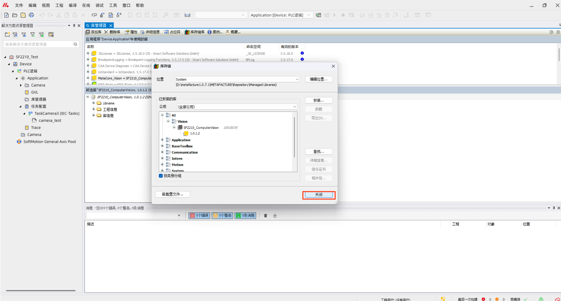This screenshot has width=561, height=301.
Task: Click the print icon in main toolbar
Action: pos(31,15)
